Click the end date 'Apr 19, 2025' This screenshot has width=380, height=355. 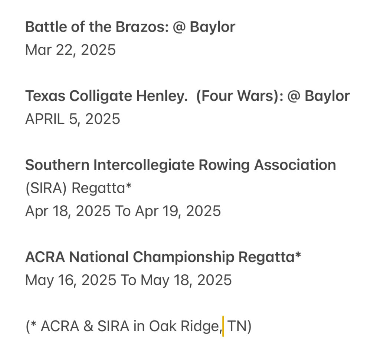coord(178,211)
